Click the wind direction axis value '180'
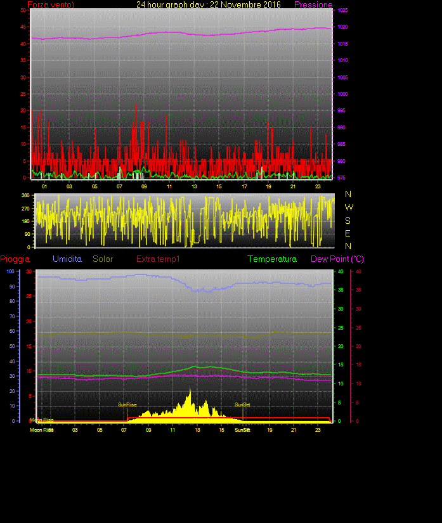This screenshot has height=523, width=442. (26, 221)
